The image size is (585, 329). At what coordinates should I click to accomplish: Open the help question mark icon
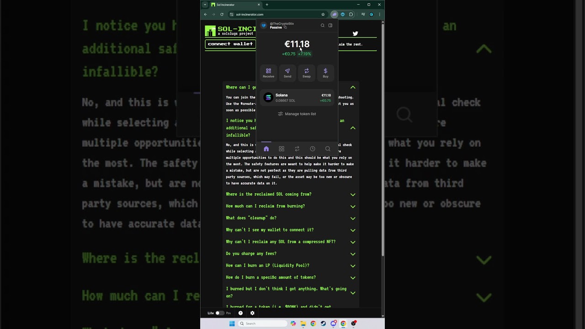point(240,313)
